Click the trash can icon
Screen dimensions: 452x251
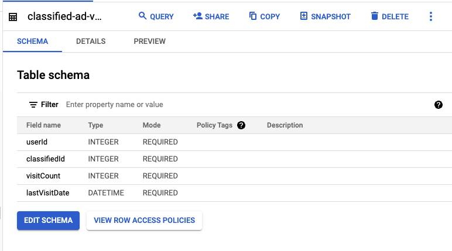[375, 16]
